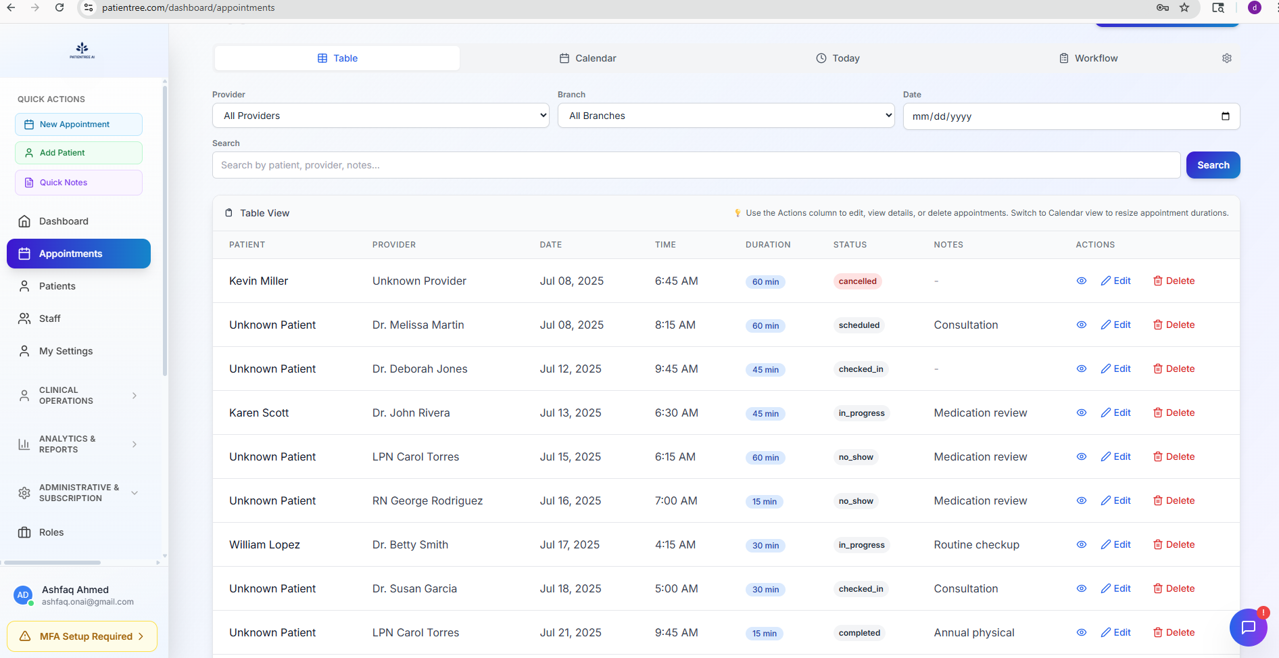Viewport: 1279px width, 658px height.
Task: Open the Patients section from sidebar
Action: point(57,285)
